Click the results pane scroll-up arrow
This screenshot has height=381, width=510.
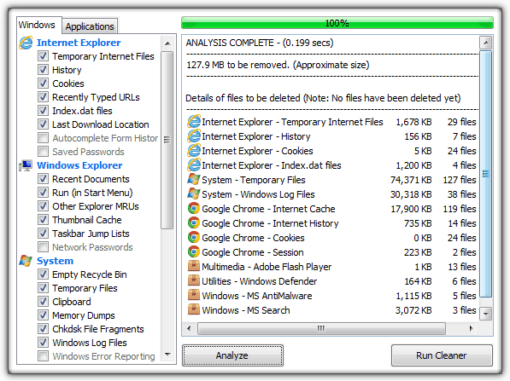[x=486, y=43]
